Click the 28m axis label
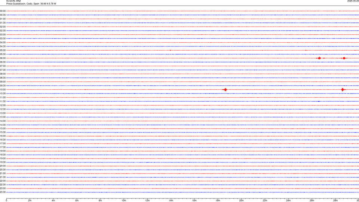This screenshot has width=359, height=202. pos(335,201)
